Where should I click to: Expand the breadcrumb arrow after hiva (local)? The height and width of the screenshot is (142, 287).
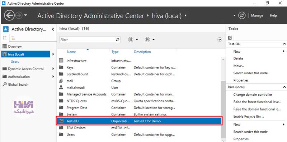point(185,15)
